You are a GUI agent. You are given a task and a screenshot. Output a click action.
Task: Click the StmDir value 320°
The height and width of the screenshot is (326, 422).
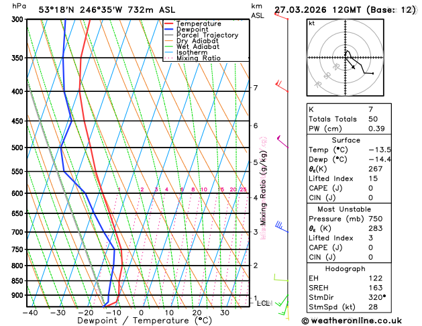377,297
